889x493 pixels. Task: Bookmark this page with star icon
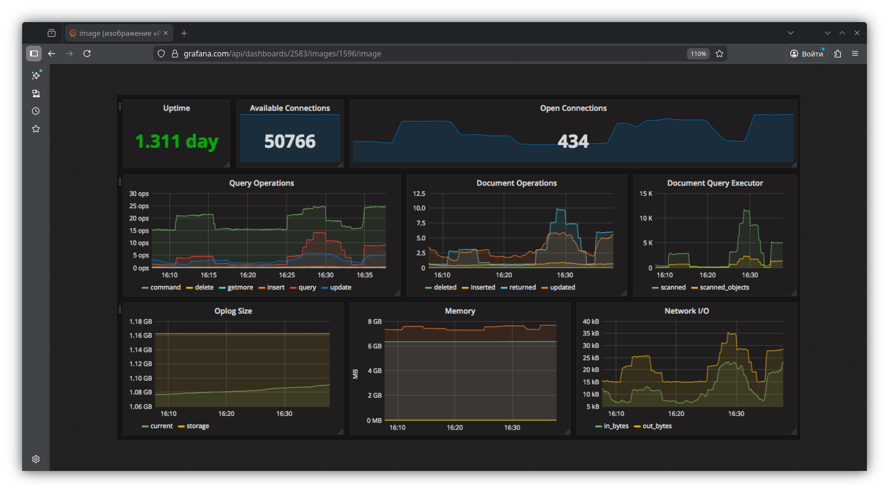(x=719, y=54)
